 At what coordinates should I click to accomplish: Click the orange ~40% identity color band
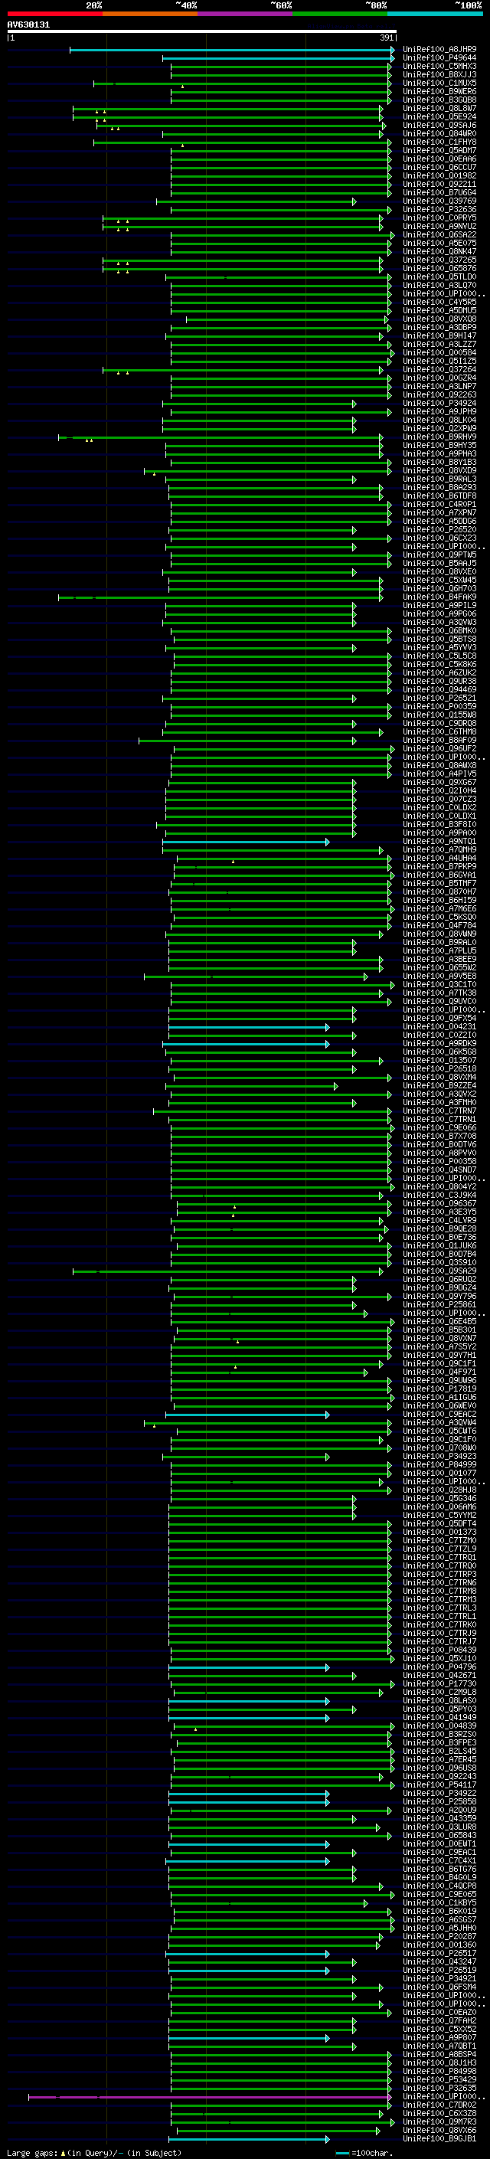[x=150, y=14]
